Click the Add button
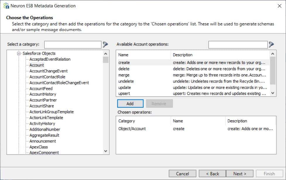 coord(130,104)
